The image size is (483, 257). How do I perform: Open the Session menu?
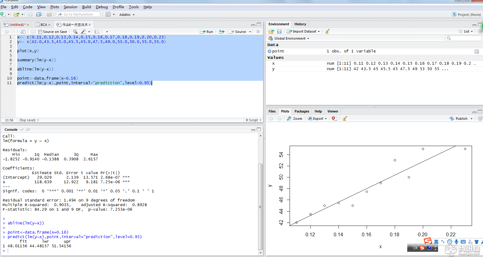70,7
